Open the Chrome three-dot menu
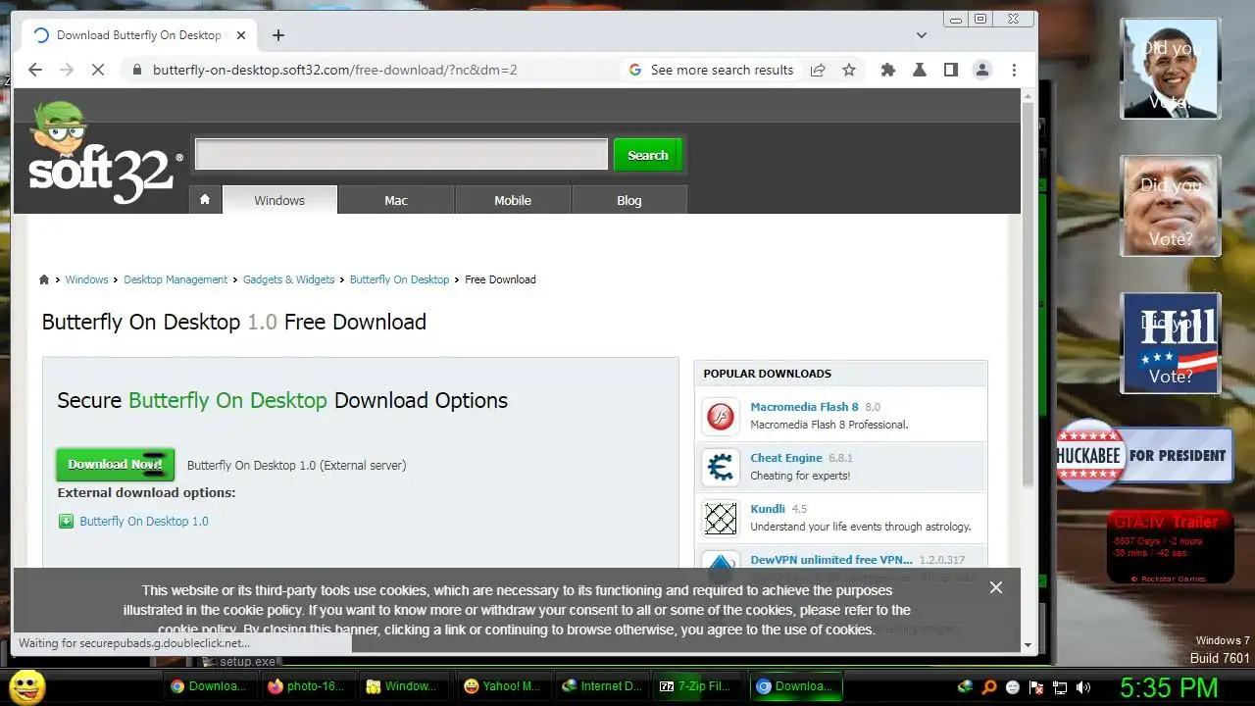 click(1014, 70)
